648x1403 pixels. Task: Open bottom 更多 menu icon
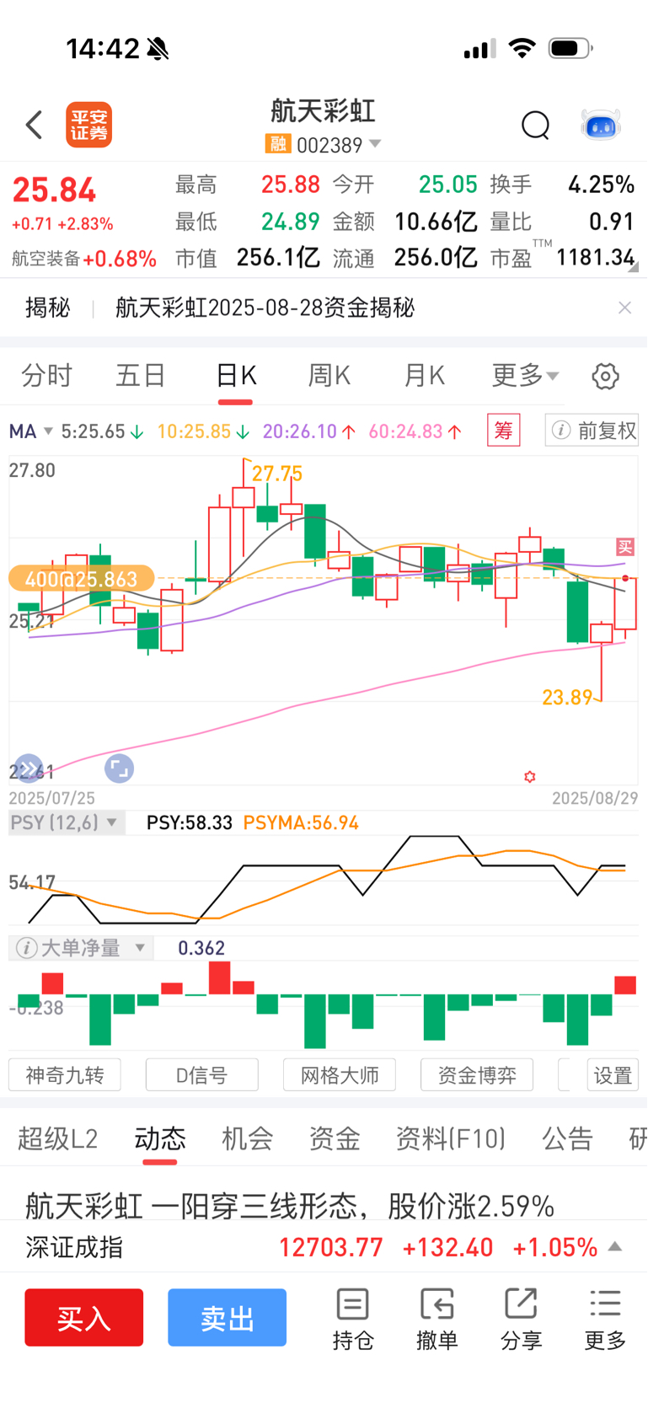click(605, 1320)
